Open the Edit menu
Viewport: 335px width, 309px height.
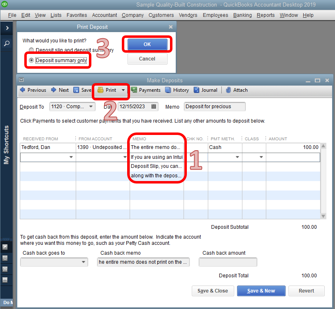(x=26, y=15)
